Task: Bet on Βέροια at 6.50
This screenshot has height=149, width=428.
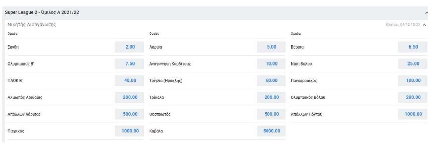Action: [x=413, y=47]
